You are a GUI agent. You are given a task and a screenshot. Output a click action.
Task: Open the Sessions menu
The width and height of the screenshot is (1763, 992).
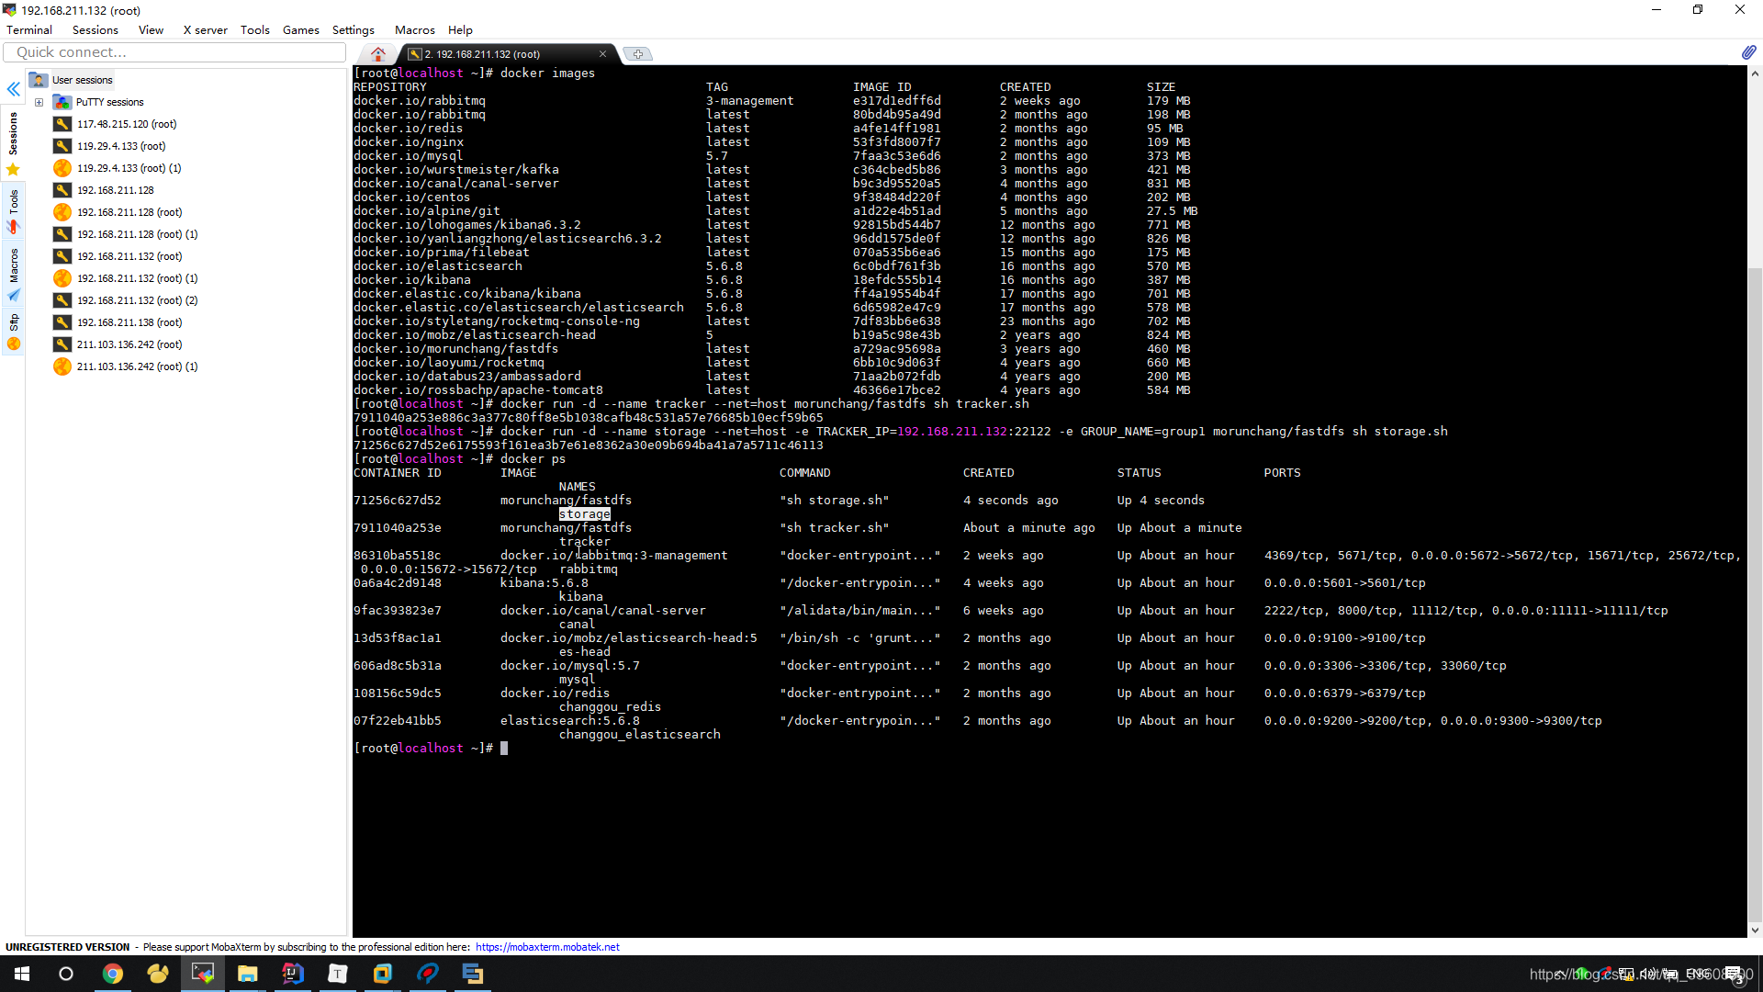pos(95,29)
